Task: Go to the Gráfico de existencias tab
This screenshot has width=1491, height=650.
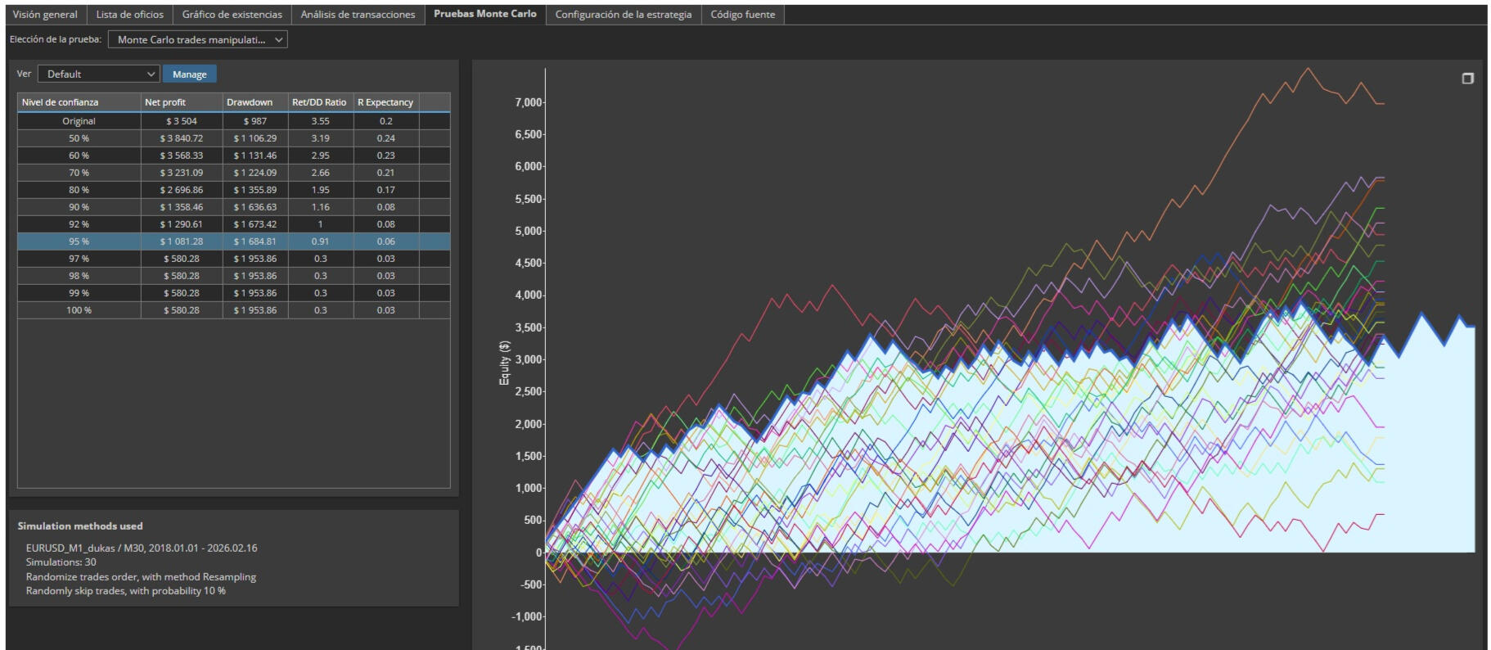Action: 232,15
